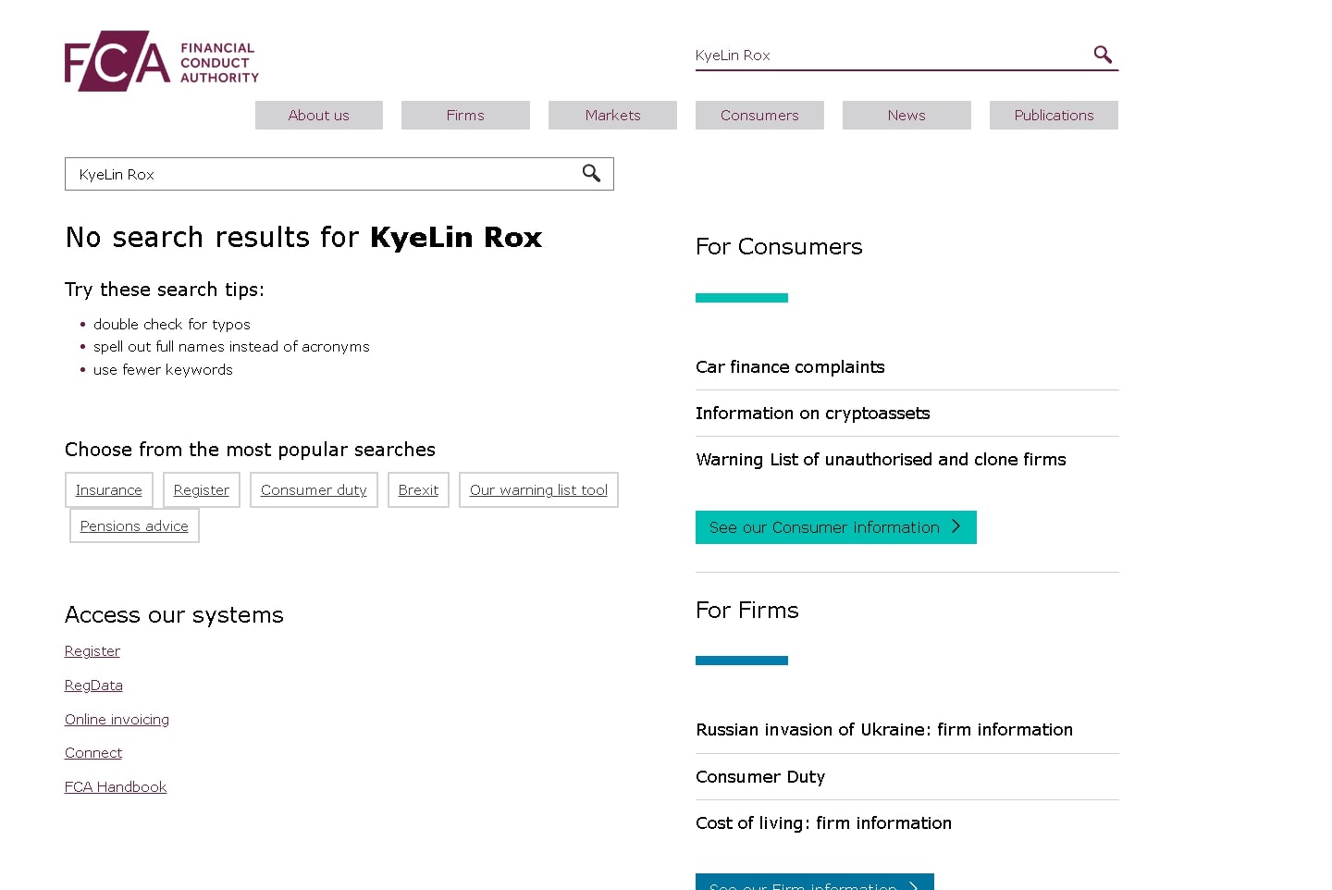Select Pensions advice popular search
Viewport: 1332px width, 890px height.
(134, 525)
